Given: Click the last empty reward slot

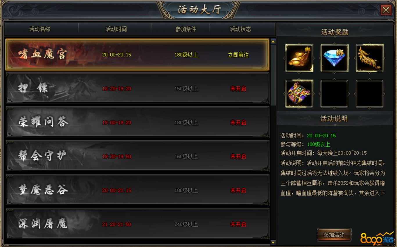Looking at the screenshot, I should click(370, 94).
